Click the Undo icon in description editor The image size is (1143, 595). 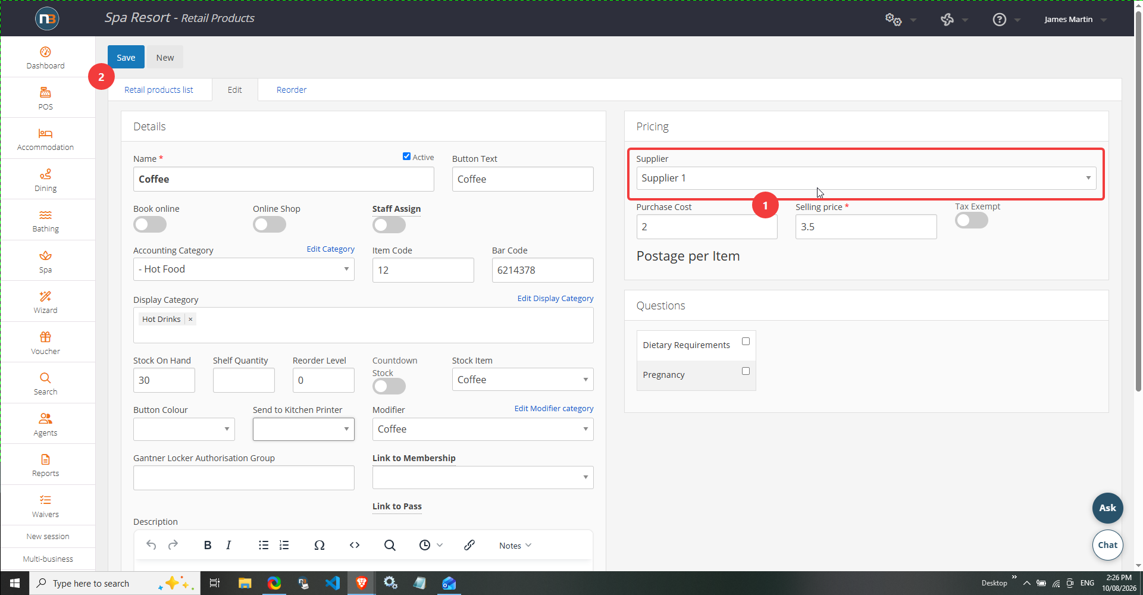click(151, 545)
